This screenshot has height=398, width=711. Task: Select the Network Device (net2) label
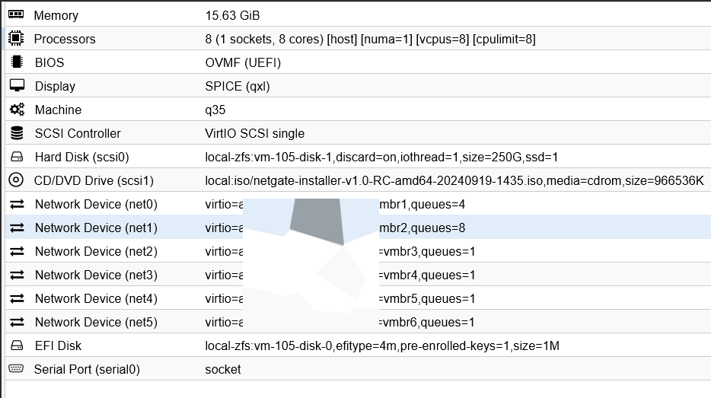click(96, 251)
